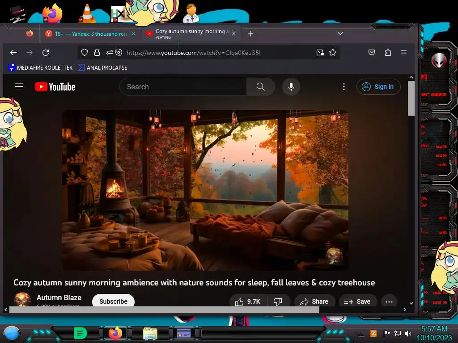
Task: Click the Alienware alien head gadget
Action: tap(439, 61)
